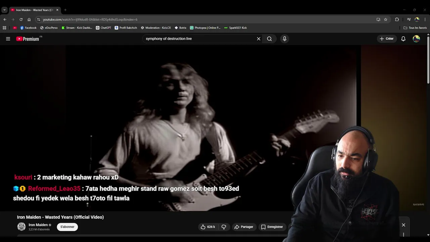Open the Chrome profile avatar
This screenshot has width=430, height=242.
pyautogui.click(x=417, y=19)
